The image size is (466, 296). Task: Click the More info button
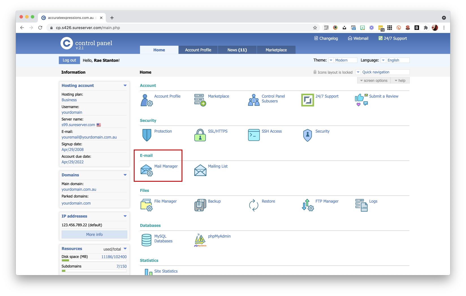click(94, 234)
